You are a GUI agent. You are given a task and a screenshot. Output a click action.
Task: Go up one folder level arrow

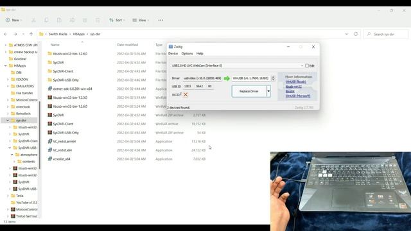[x=31, y=34]
